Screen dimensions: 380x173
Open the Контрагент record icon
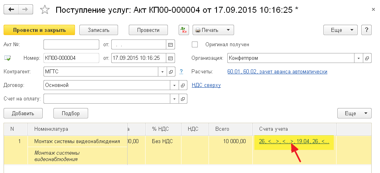tap(171, 72)
